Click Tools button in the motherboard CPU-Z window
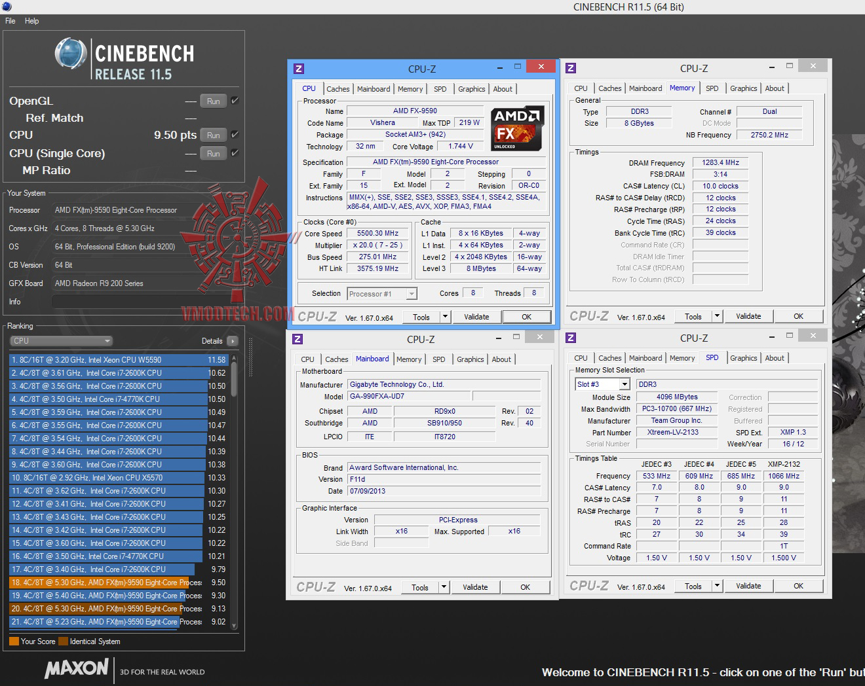The height and width of the screenshot is (686, 865). click(x=420, y=587)
